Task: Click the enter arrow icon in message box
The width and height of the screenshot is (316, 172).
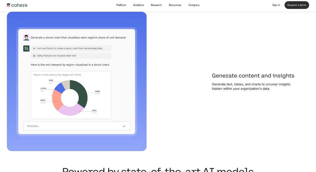Action: [124, 126]
